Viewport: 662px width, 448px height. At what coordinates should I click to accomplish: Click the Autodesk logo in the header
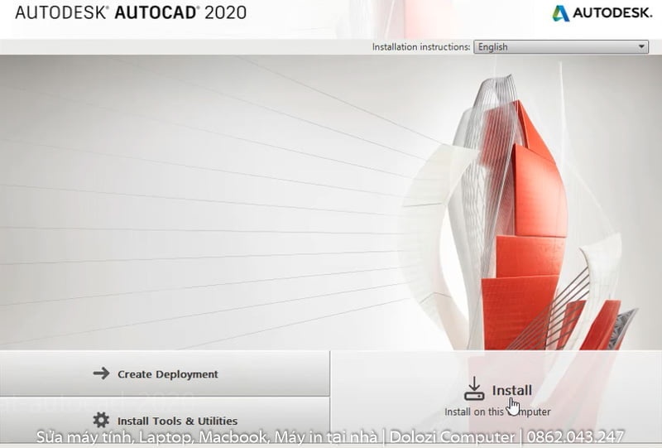[x=602, y=13]
